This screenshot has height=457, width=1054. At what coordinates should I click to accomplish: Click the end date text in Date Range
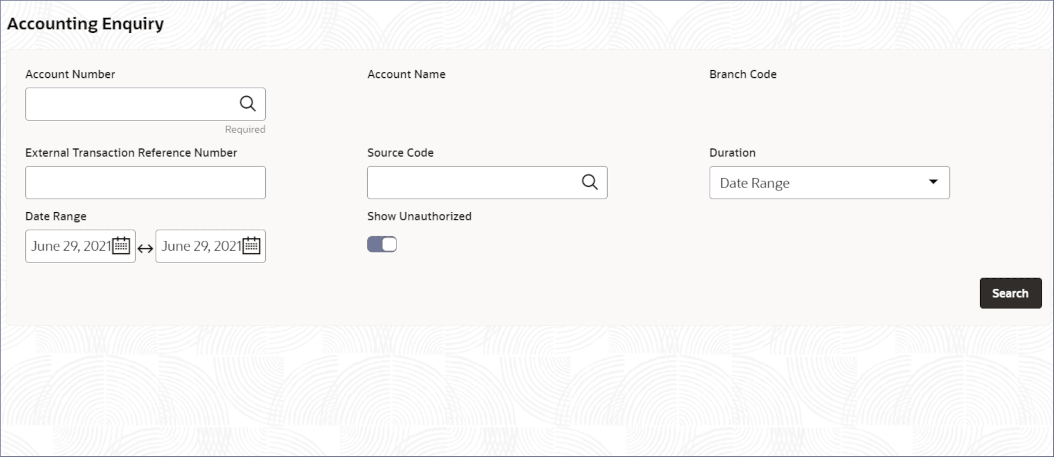tap(201, 246)
